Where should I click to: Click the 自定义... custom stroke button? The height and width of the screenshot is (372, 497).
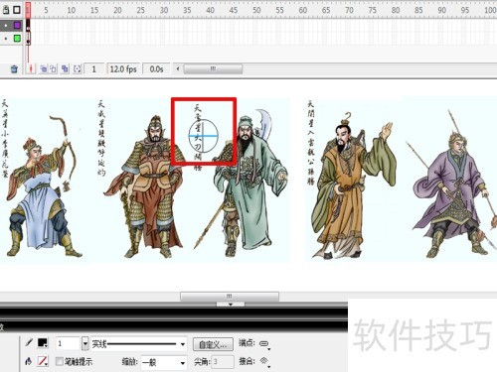tap(214, 344)
